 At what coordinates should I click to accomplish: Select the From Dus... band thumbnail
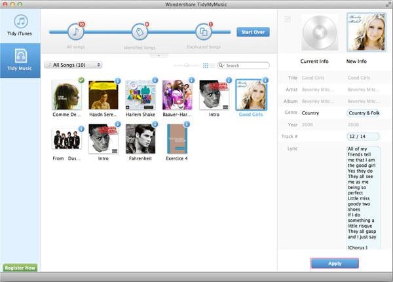(66, 139)
